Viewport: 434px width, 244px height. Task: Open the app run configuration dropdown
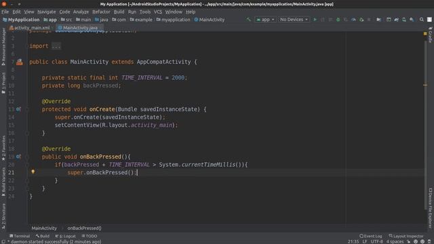tap(265, 20)
